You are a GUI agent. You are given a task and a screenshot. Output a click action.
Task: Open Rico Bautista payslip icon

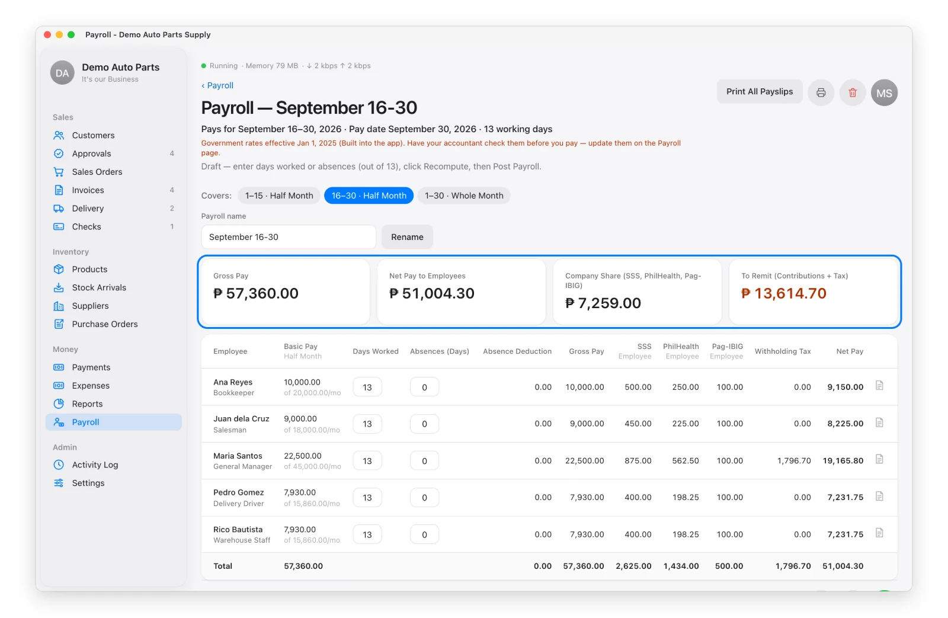point(879,533)
